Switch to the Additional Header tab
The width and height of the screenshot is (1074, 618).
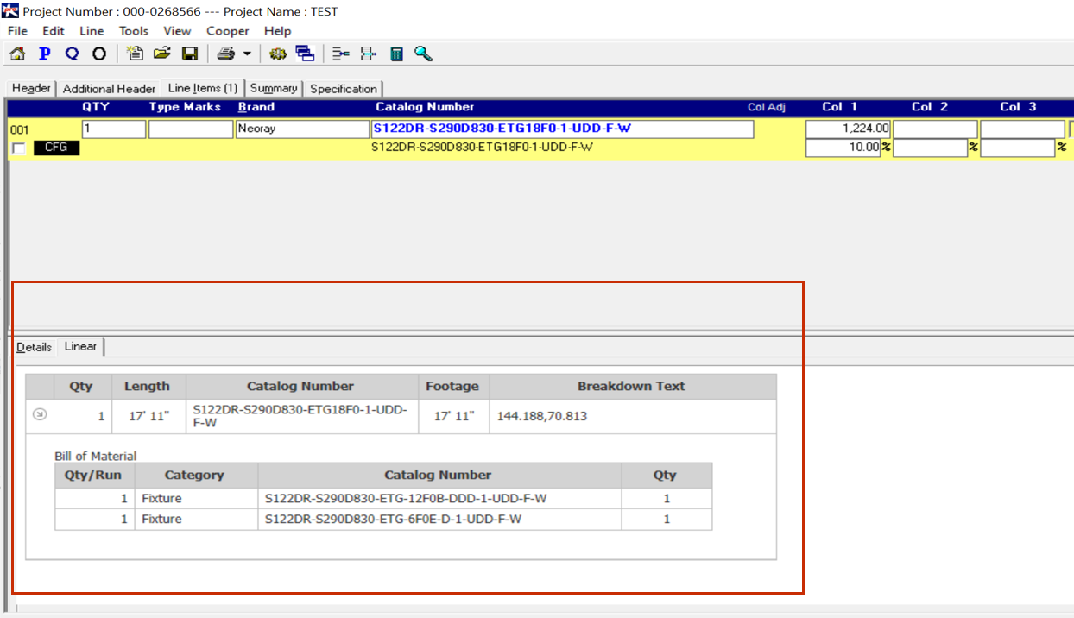click(x=109, y=88)
